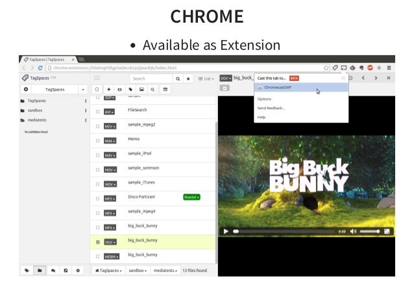This screenshot has width=414, height=301.
Task: Mute video with speaker icon
Action: pyautogui.click(x=353, y=232)
